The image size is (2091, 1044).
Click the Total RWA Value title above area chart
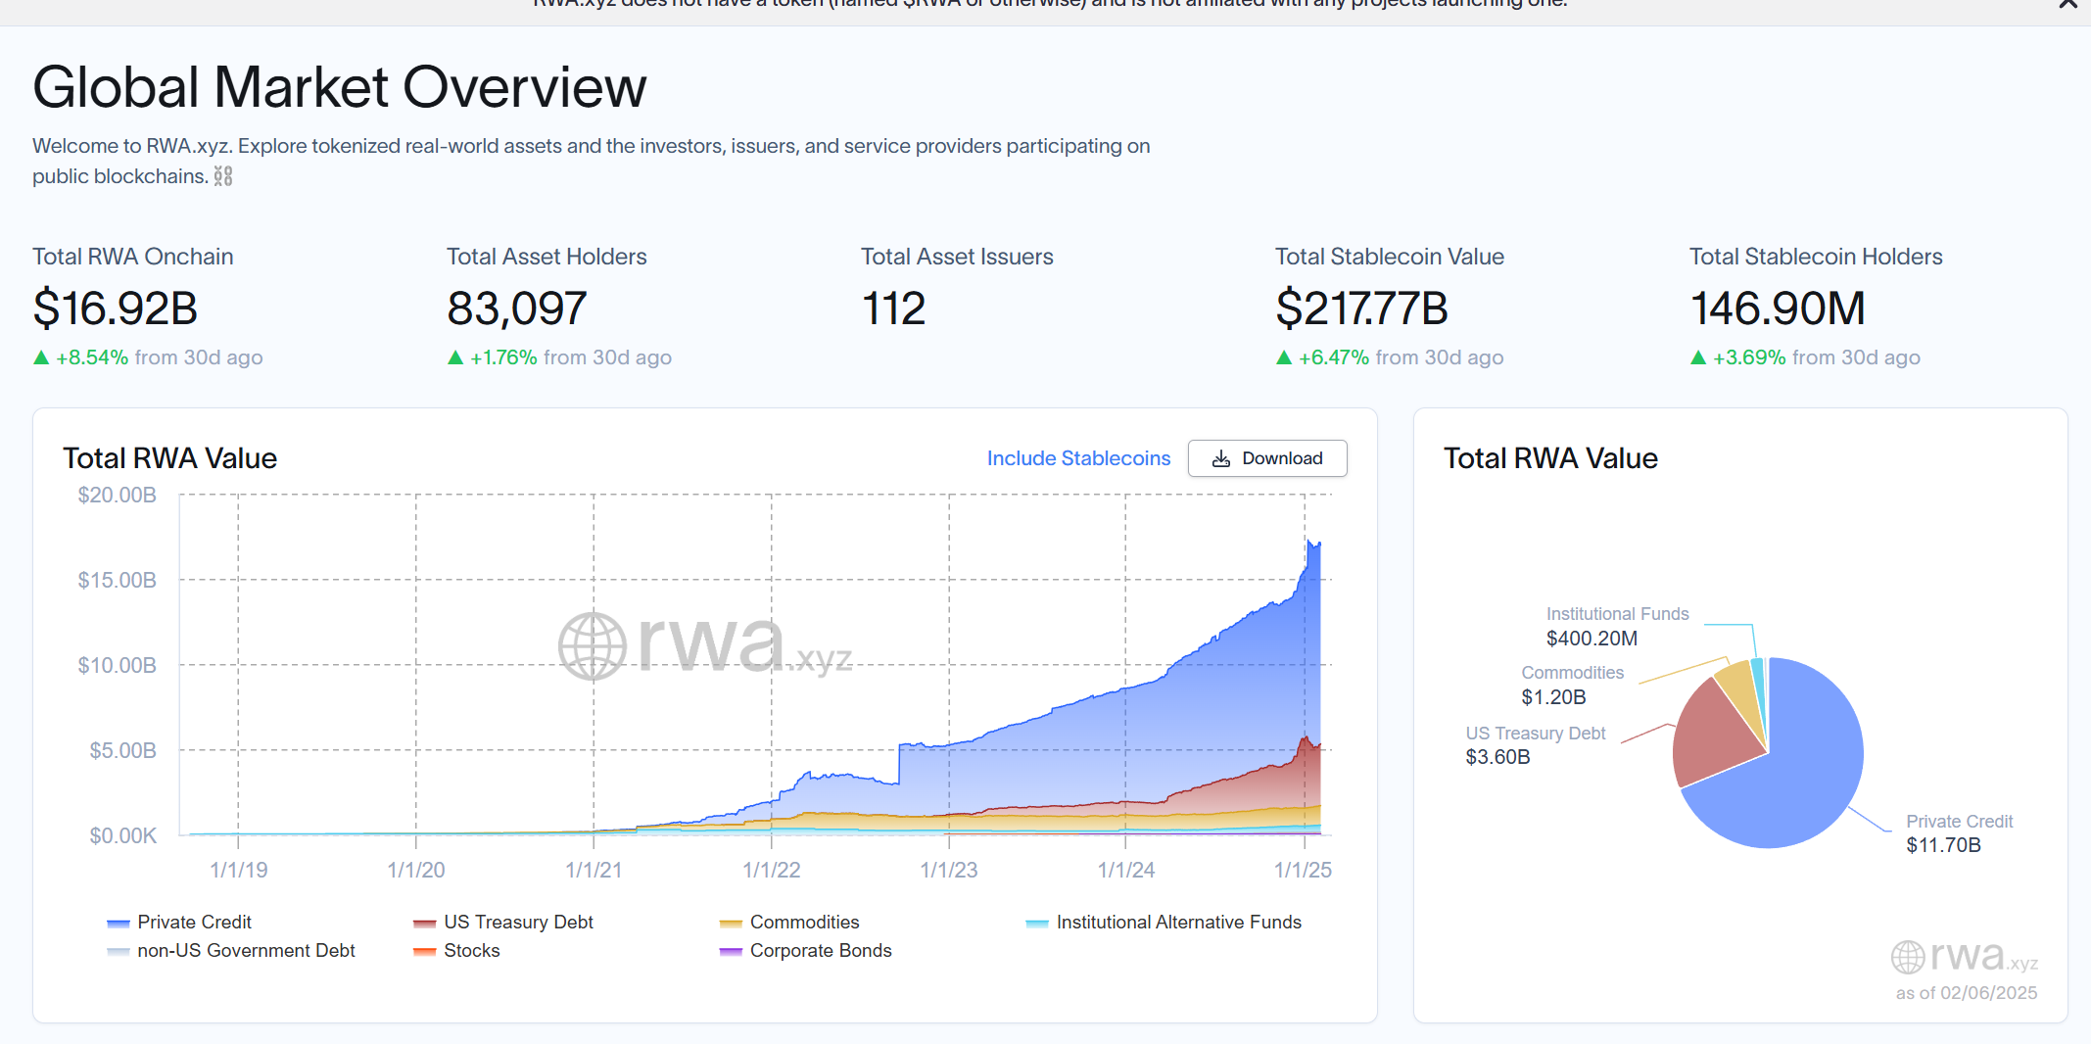point(169,458)
